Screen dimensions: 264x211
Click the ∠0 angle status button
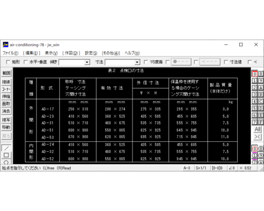coord(232,168)
